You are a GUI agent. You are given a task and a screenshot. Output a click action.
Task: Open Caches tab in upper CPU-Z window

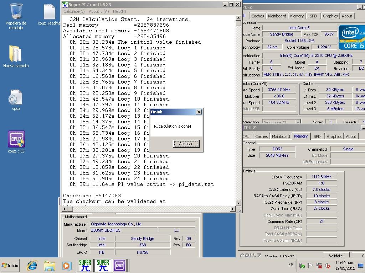257,16
